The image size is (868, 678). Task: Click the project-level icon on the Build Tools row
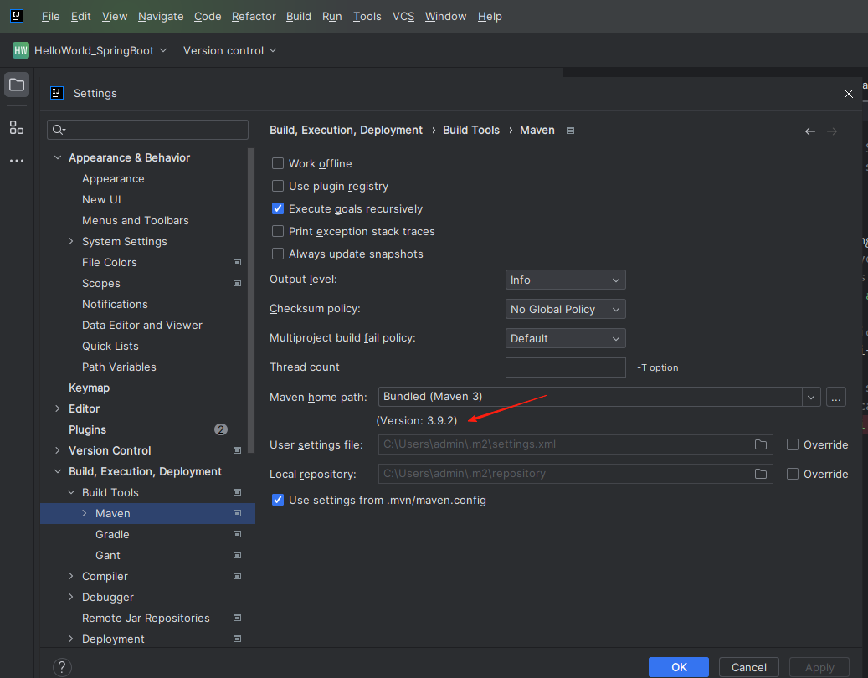coord(237,492)
